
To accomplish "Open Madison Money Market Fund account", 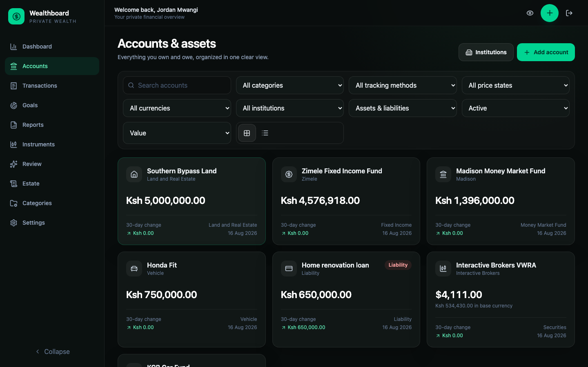I will point(501,201).
